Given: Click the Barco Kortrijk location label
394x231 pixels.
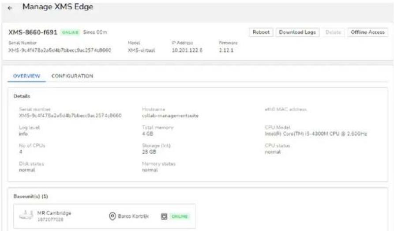Looking at the screenshot, I should 133,216.
